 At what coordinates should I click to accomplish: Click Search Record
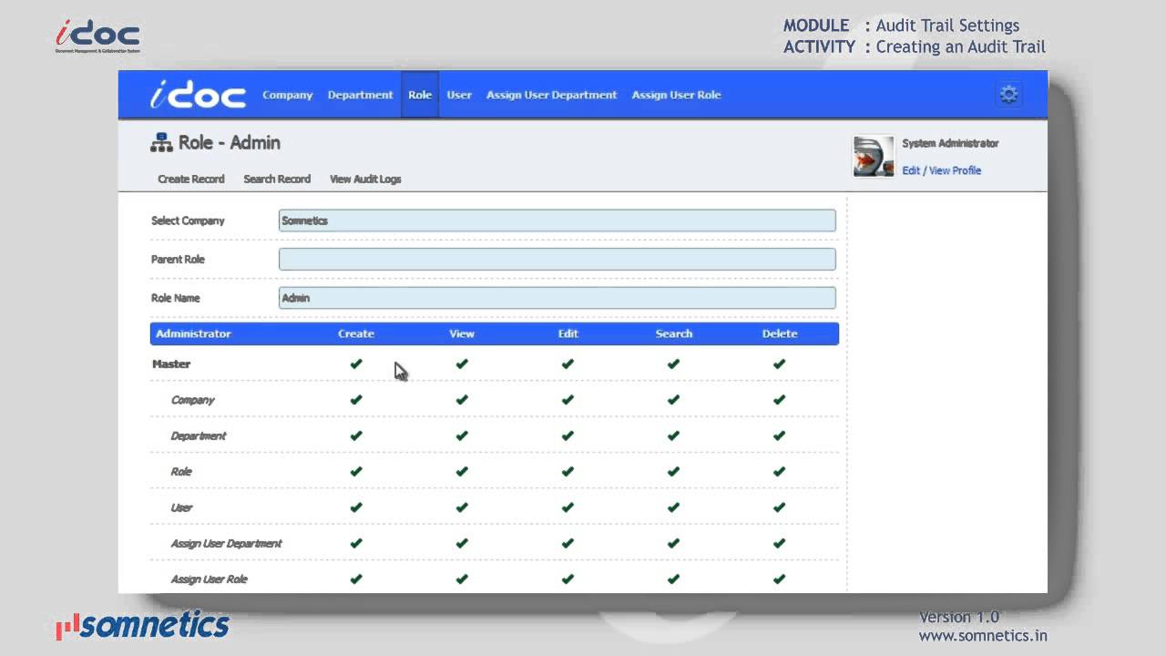point(277,179)
